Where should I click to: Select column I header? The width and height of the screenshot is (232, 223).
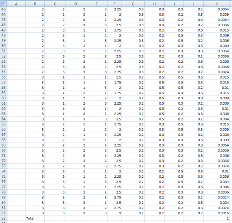pos(174,4)
